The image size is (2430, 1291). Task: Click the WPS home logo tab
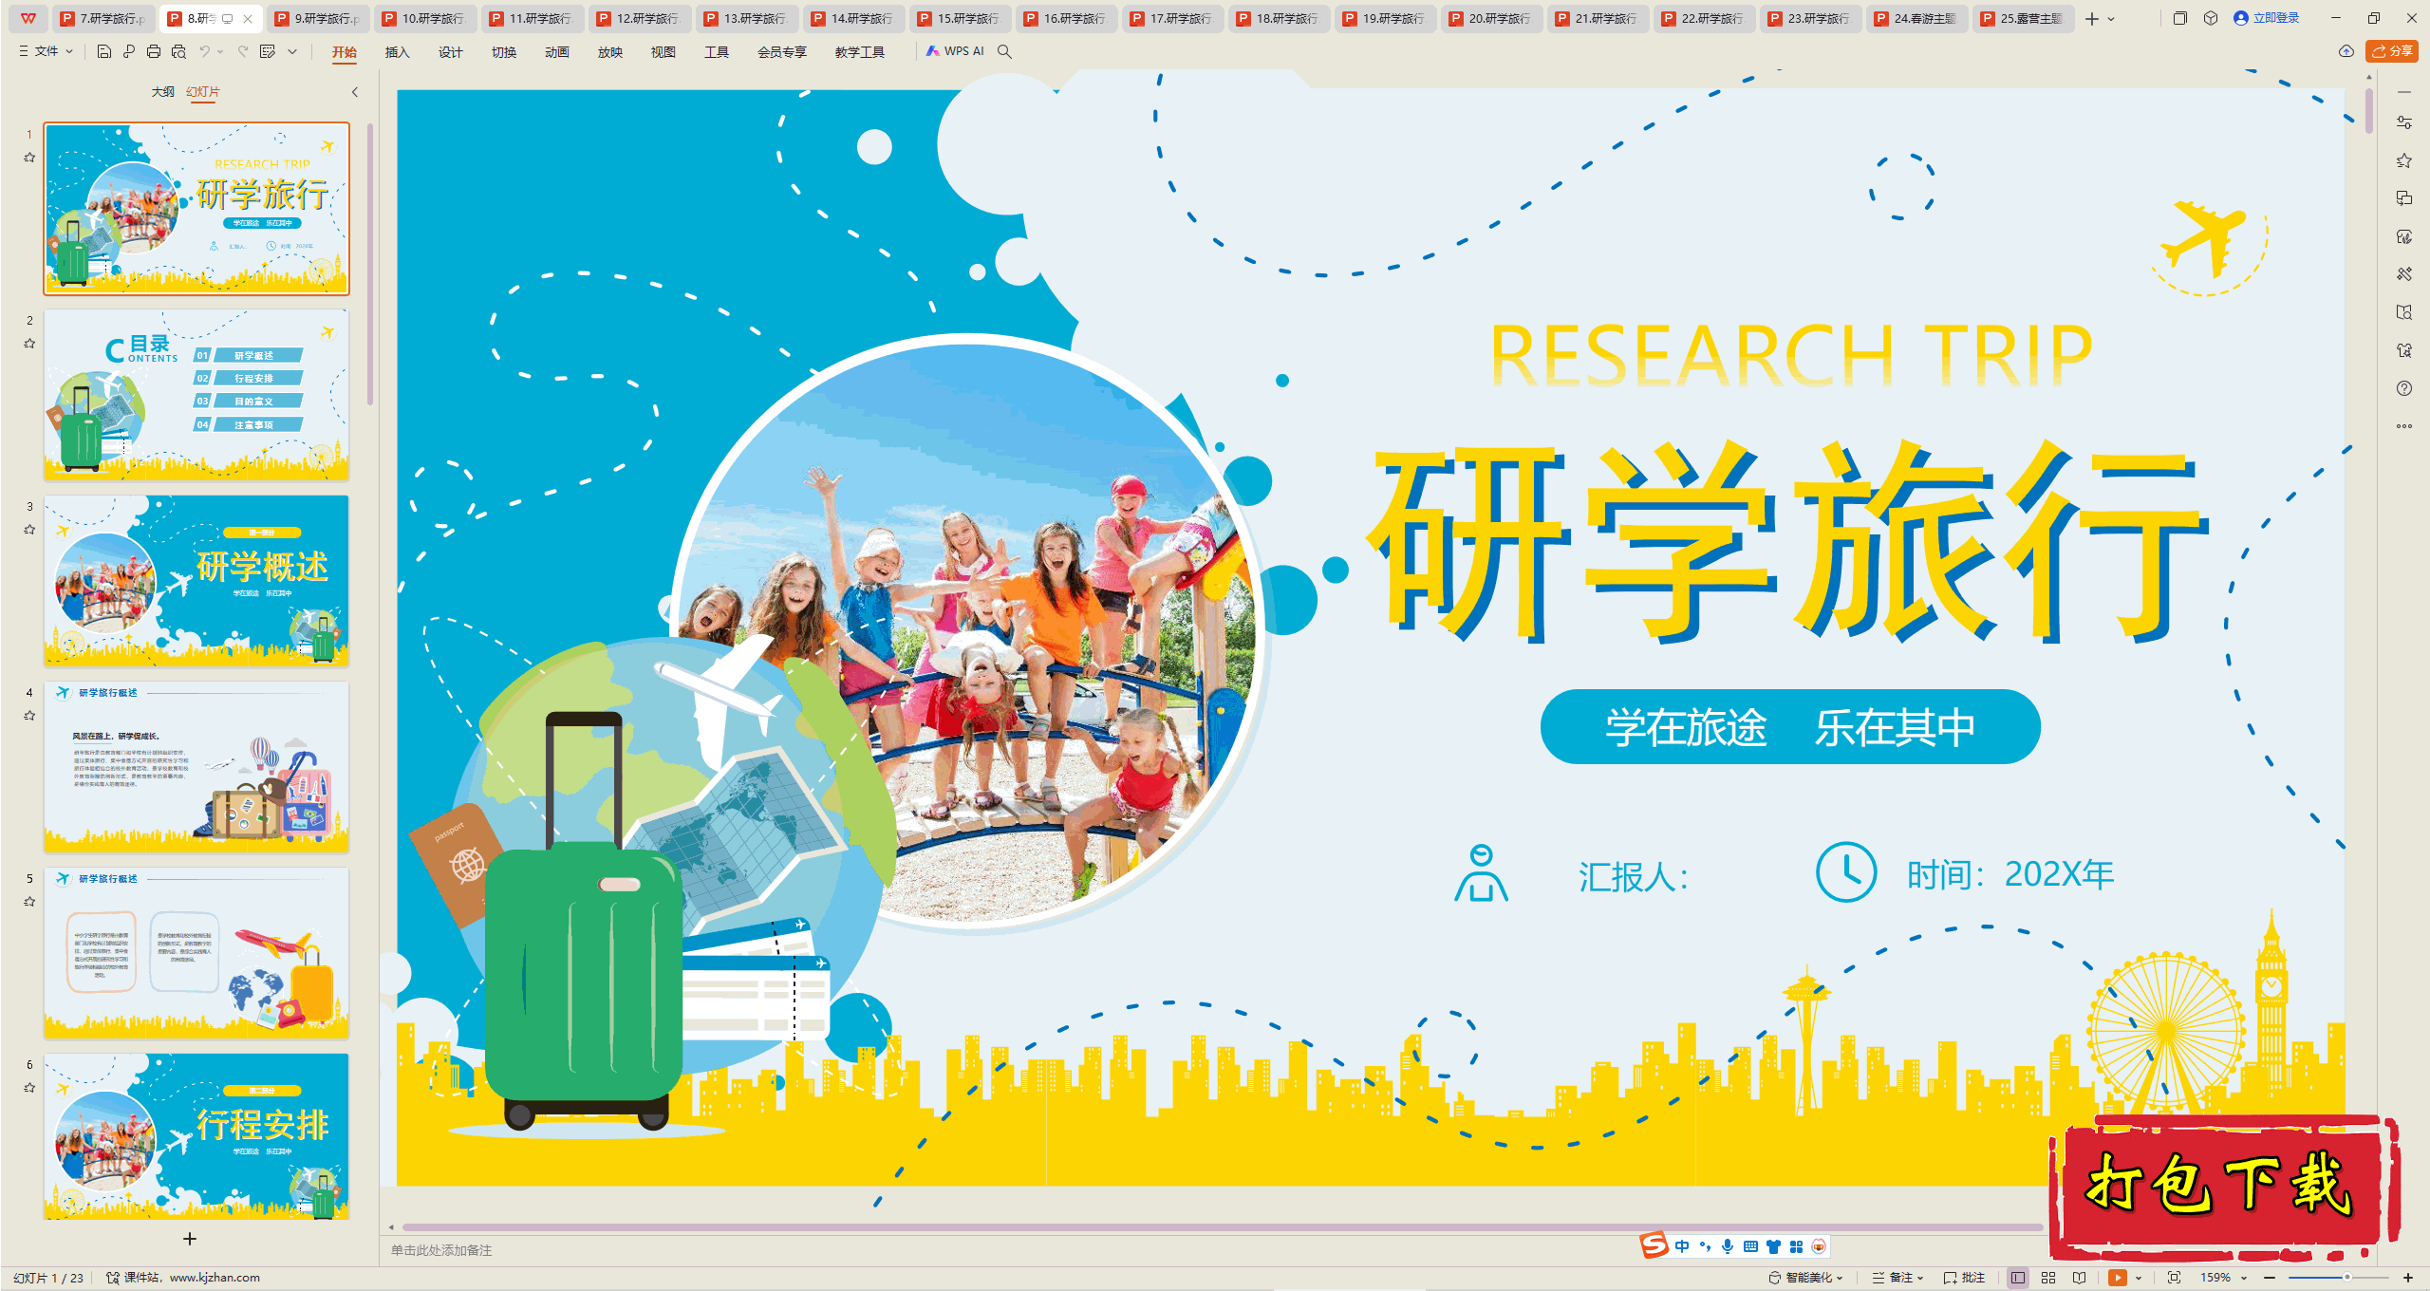28,18
